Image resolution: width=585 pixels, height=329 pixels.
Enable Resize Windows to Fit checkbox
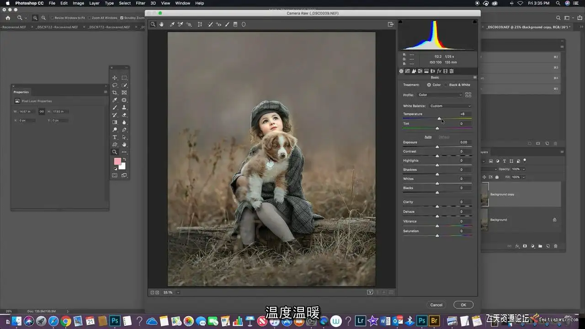pyautogui.click(x=52, y=18)
